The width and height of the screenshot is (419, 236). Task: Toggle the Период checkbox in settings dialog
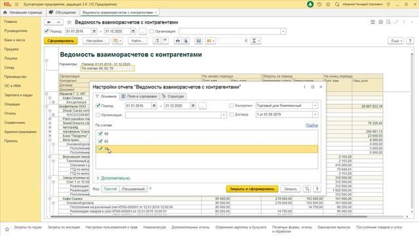point(98,106)
